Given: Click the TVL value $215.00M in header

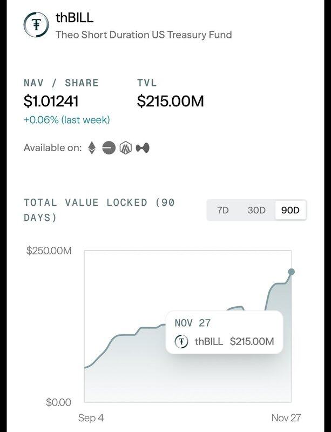Looking at the screenshot, I should point(171,101).
